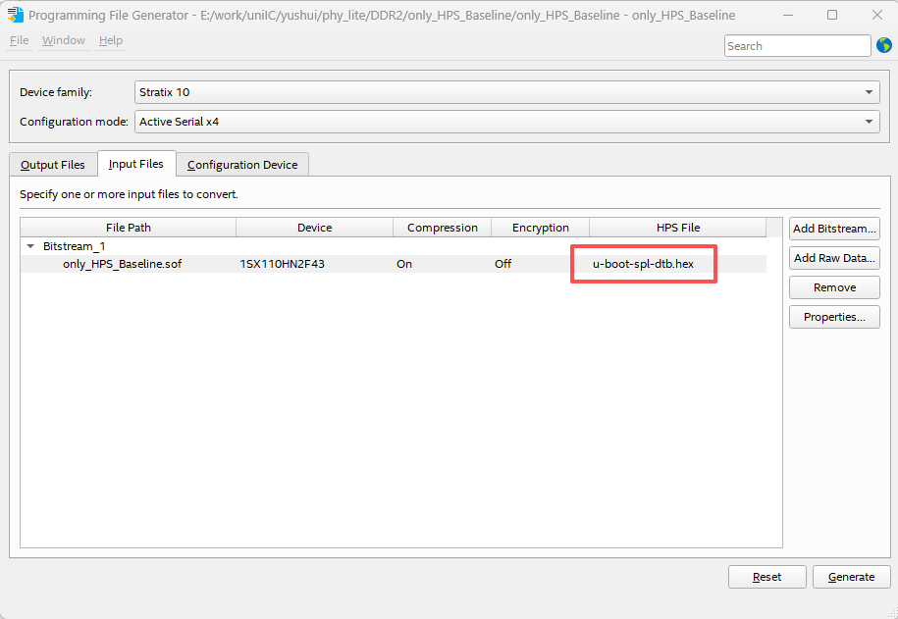Click the Generate button

(x=851, y=577)
